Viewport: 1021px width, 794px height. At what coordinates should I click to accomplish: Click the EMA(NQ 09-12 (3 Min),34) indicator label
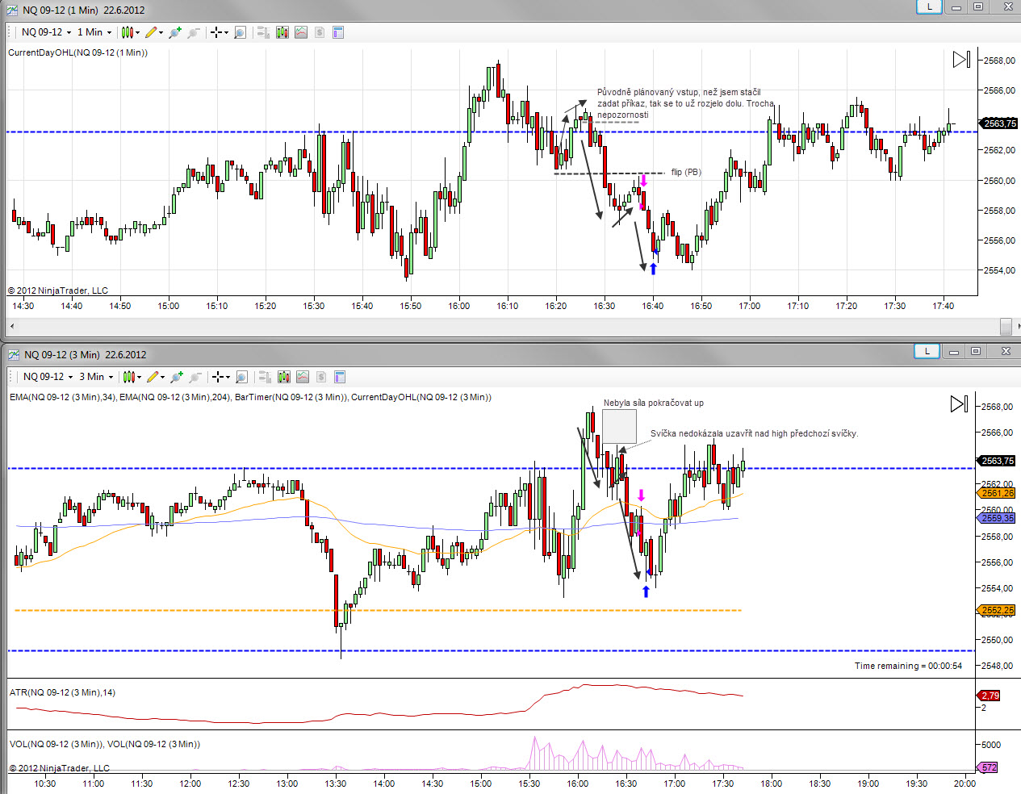click(64, 397)
